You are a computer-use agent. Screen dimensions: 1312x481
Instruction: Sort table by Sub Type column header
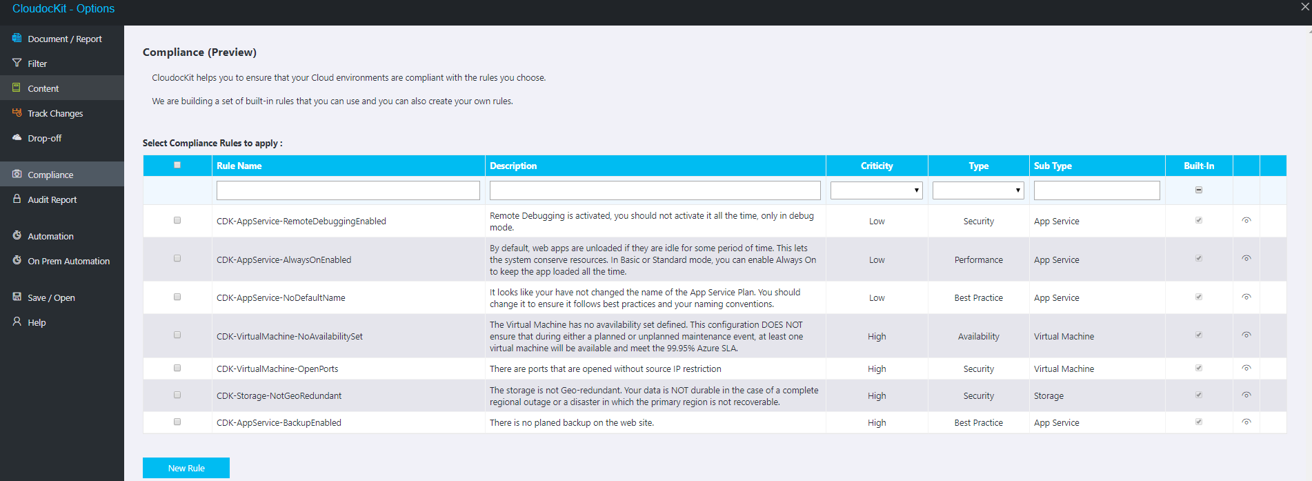click(1053, 166)
